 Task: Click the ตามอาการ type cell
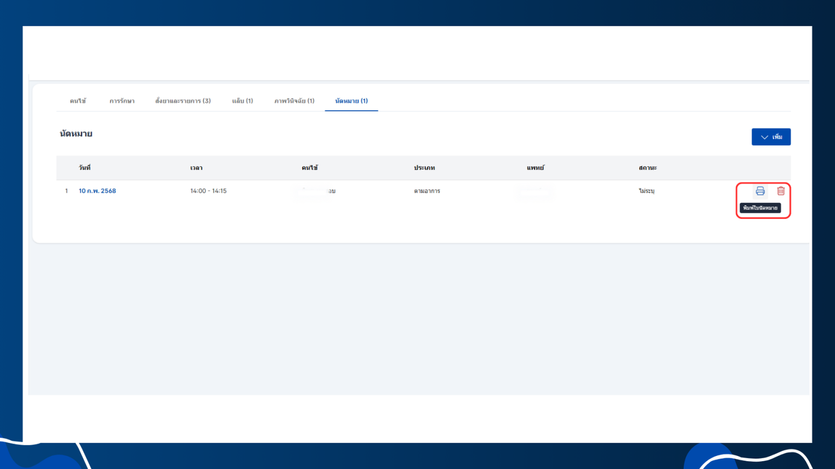[427, 191]
